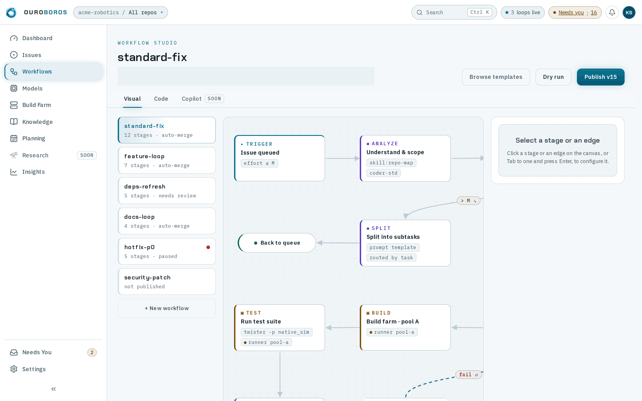Image resolution: width=642 pixels, height=401 pixels.
Task: Click the prompt template tag
Action: point(393,248)
